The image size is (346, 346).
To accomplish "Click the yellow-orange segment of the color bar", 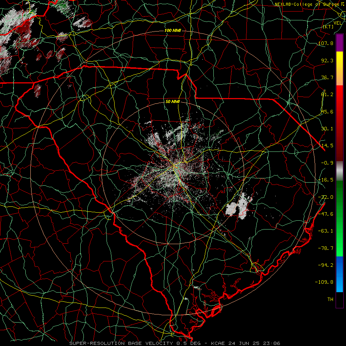I will coord(339,68).
